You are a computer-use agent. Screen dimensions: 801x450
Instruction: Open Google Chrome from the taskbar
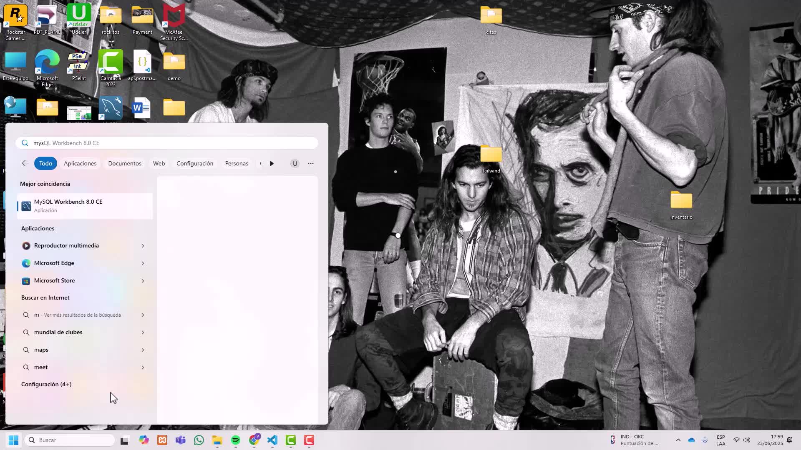point(254,440)
